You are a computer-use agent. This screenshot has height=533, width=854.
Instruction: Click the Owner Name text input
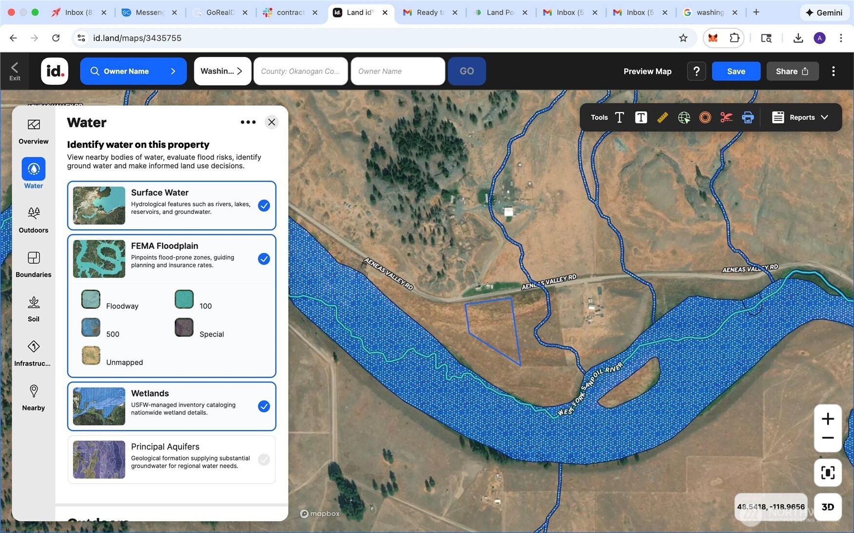tap(398, 71)
